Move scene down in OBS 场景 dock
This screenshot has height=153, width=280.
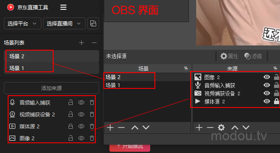[146, 127]
